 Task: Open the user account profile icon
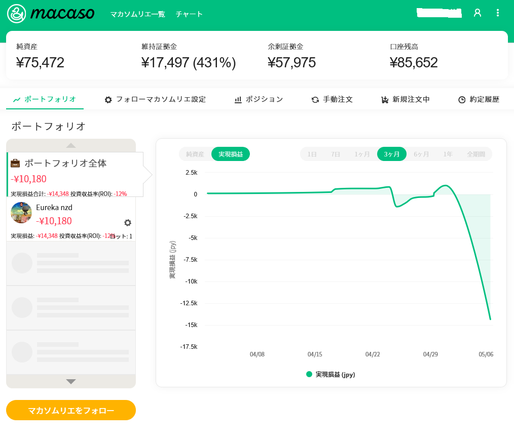[477, 13]
